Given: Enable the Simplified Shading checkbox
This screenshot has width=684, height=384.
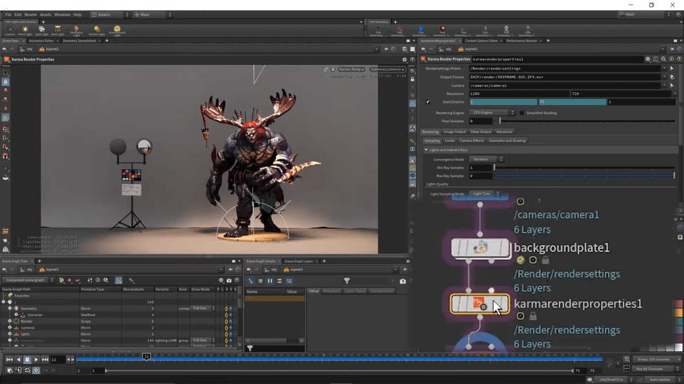Looking at the screenshot, I should tap(522, 113).
